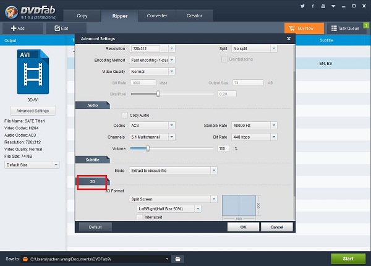Open the Save to path dropdown arrow

click(x=167, y=259)
